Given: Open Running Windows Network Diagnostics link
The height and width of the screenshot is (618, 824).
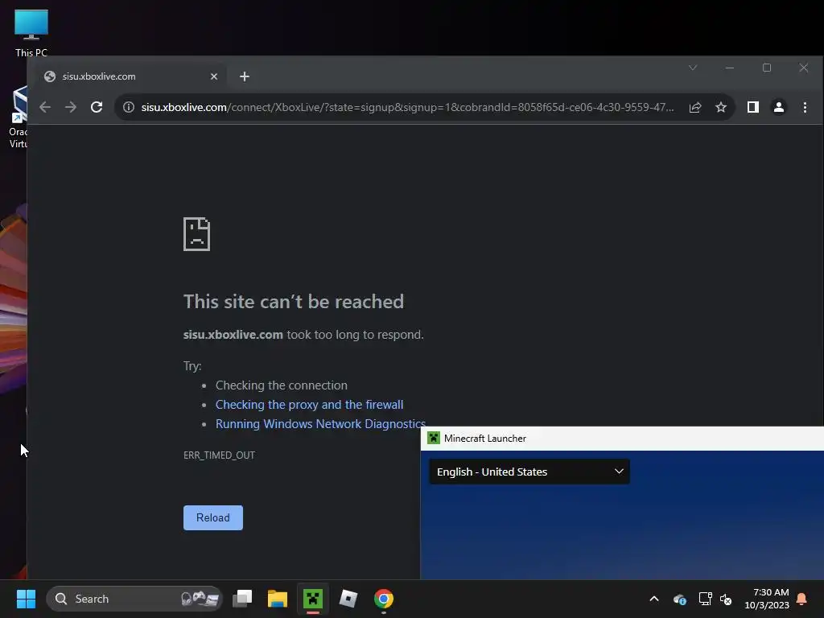Looking at the screenshot, I should [320, 424].
